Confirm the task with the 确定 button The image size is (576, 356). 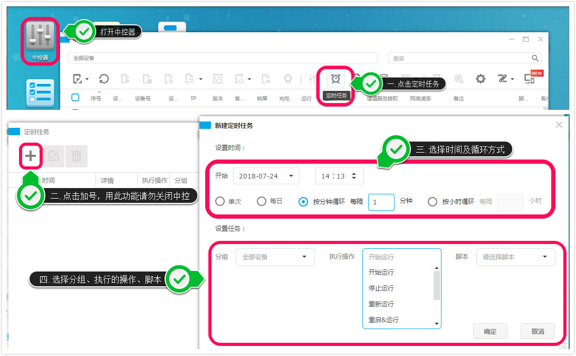490,331
